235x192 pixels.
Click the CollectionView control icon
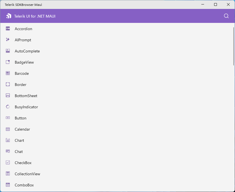click(x=8, y=174)
